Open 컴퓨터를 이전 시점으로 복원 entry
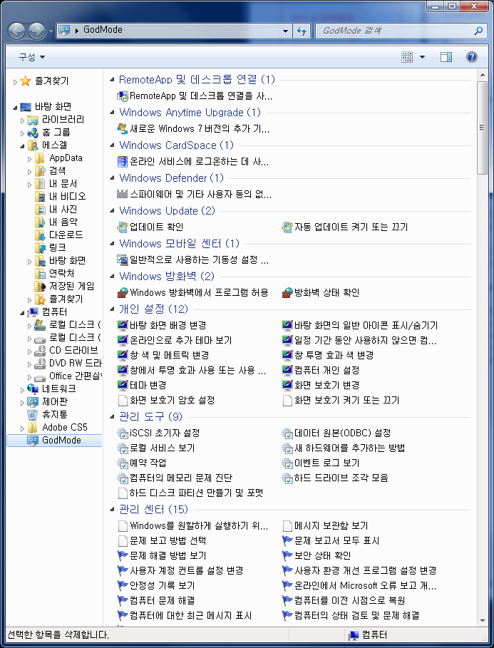 (349, 600)
